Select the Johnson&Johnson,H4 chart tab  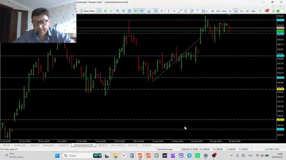[x=84, y=145]
